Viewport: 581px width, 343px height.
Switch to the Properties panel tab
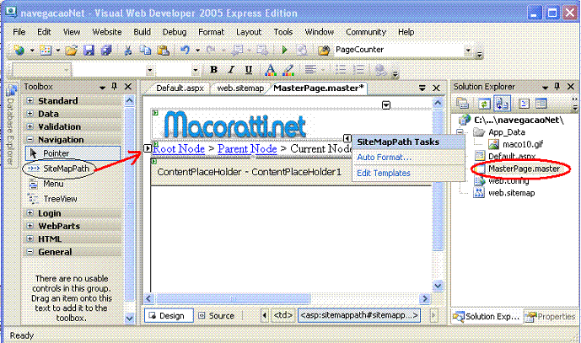click(x=551, y=317)
